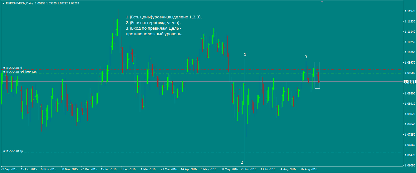Click the 1.08020 price scale label

coord(410,114)
